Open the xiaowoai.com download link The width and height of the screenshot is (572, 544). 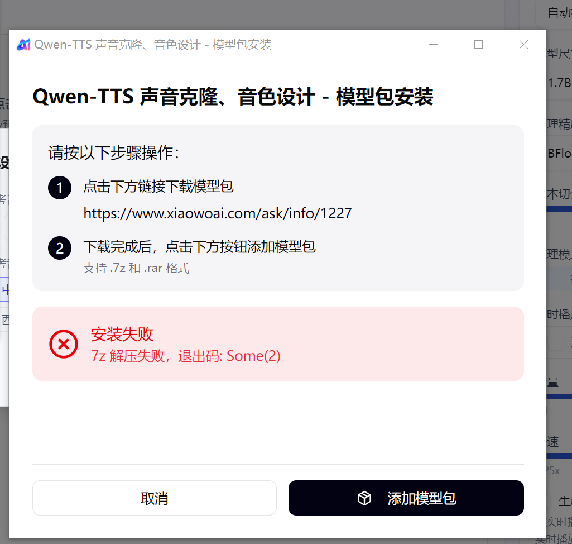click(218, 213)
